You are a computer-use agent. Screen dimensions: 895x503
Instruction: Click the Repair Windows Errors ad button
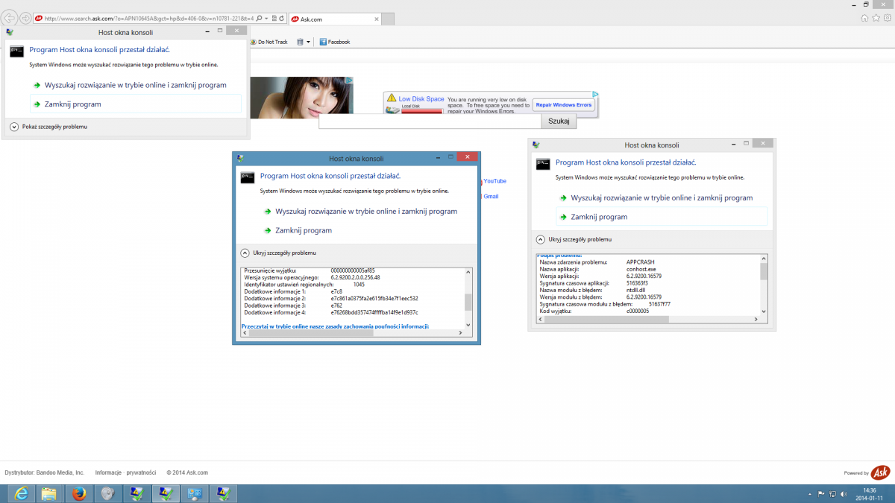(x=563, y=105)
